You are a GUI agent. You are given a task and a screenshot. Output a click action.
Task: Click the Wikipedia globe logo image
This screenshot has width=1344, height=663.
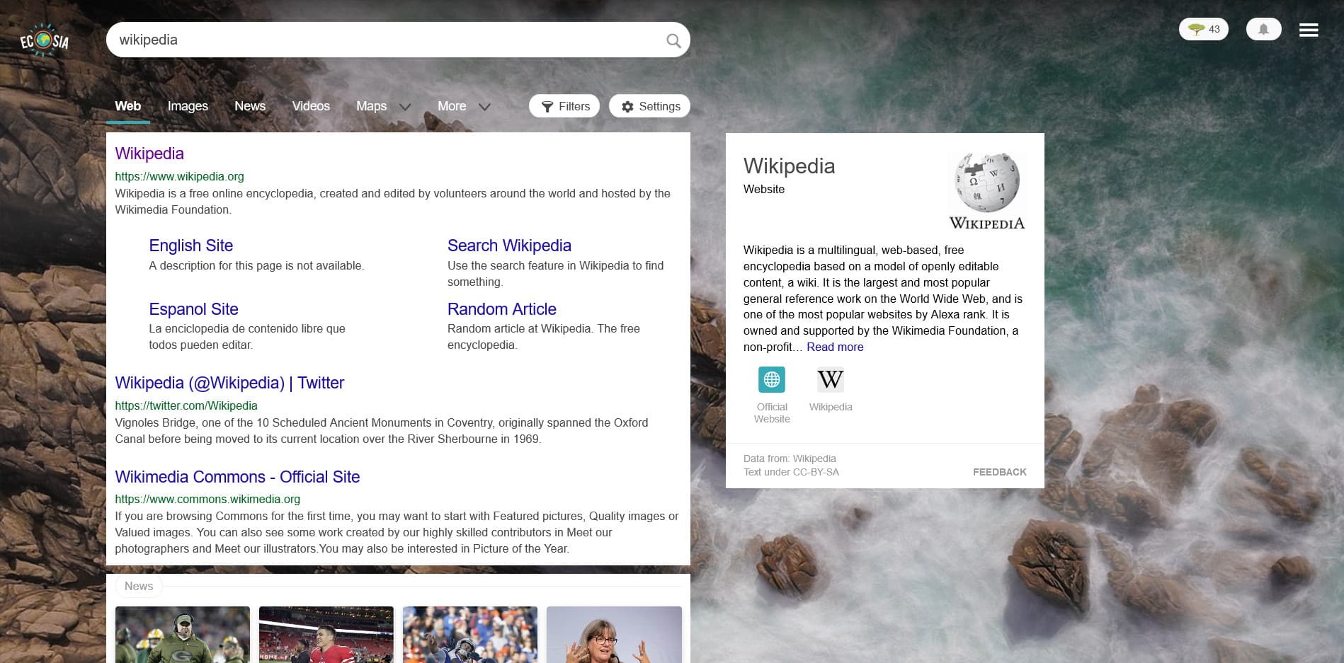[x=987, y=191]
